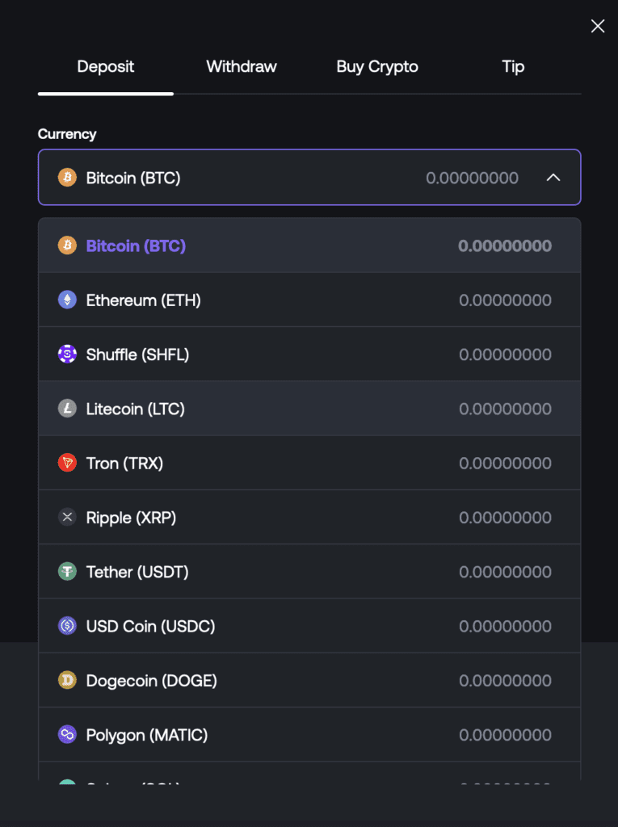Screen dimensions: 618x827
Task: Open the Currency selector showing Bitcoin (BTC)
Action: click(x=309, y=177)
